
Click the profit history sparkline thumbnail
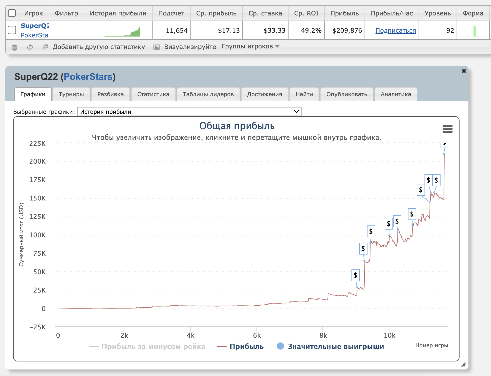click(x=123, y=31)
